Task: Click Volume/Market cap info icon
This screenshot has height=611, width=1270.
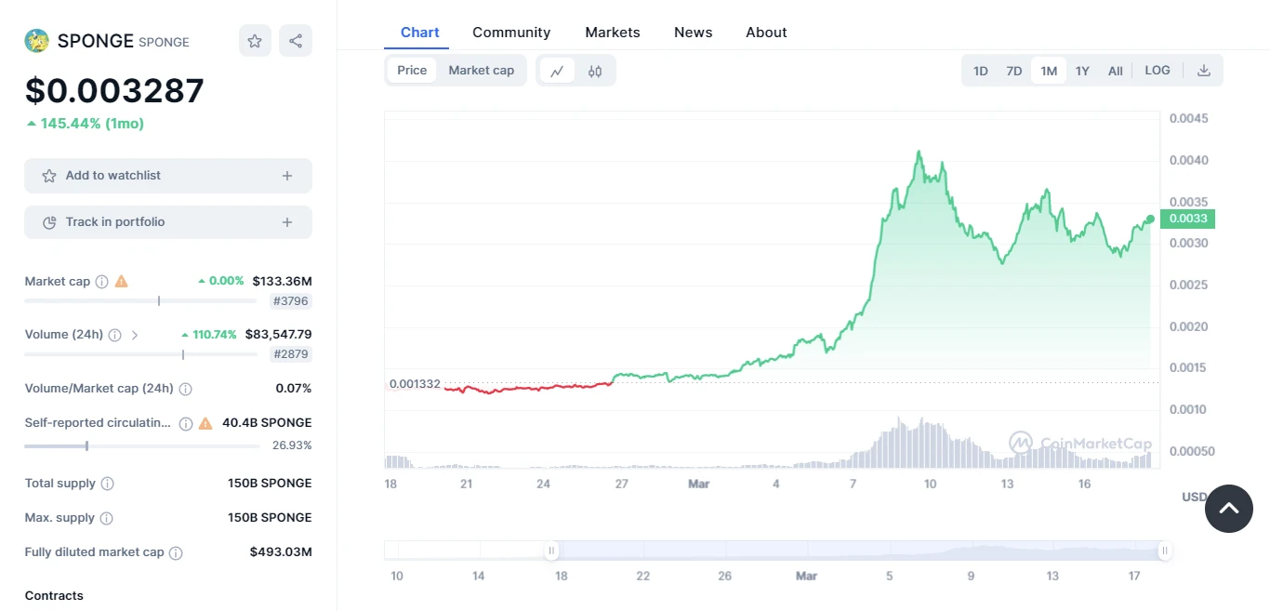Action: point(185,389)
